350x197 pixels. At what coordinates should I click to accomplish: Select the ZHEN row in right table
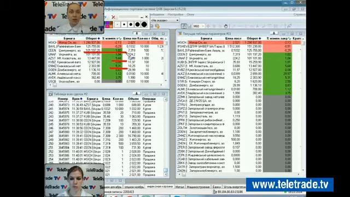[x=239, y=143]
